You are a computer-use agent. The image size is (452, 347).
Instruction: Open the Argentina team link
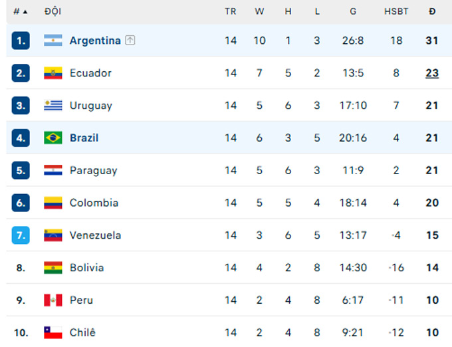95,41
